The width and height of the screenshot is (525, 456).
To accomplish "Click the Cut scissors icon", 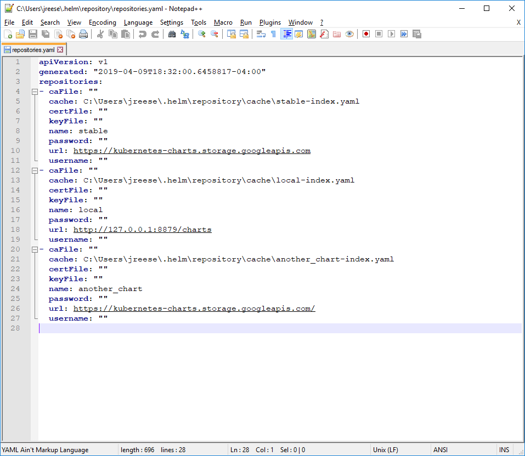I will click(100, 34).
